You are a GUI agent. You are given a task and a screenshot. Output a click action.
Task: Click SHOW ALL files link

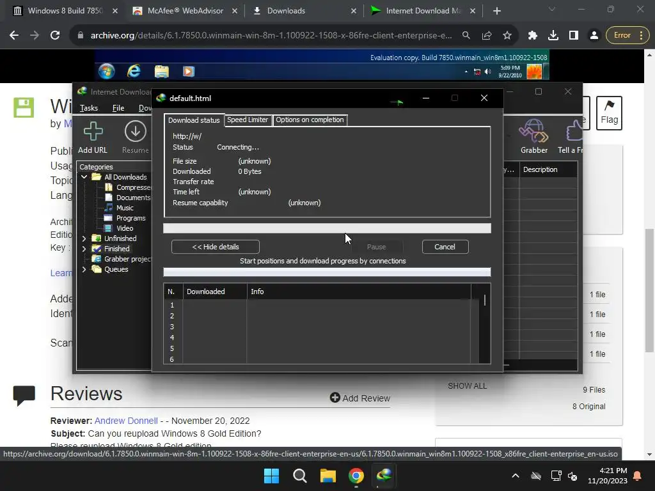tap(467, 386)
